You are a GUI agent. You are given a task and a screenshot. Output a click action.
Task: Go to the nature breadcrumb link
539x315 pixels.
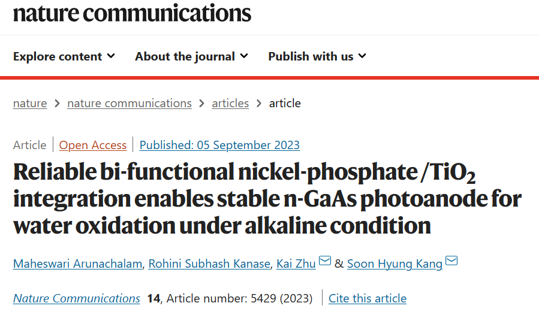tap(30, 103)
